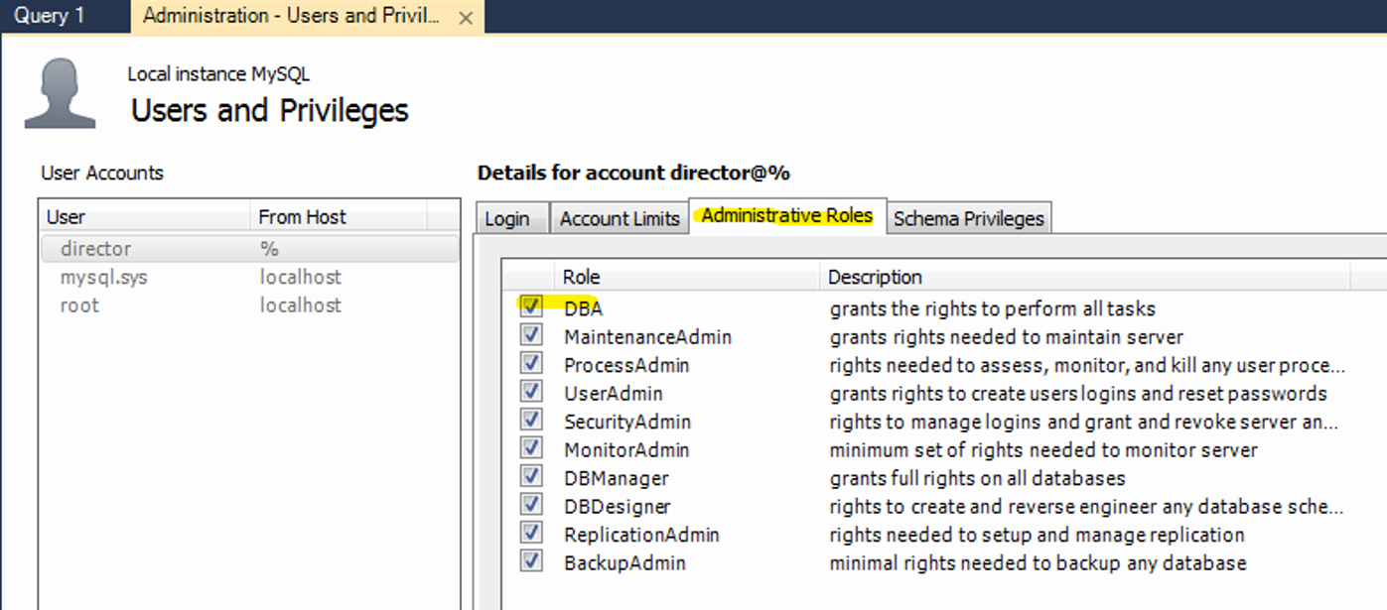Screen dimensions: 1387x610
Task: Toggle the ReplicationAdmin role checkbox
Action: coord(531,533)
